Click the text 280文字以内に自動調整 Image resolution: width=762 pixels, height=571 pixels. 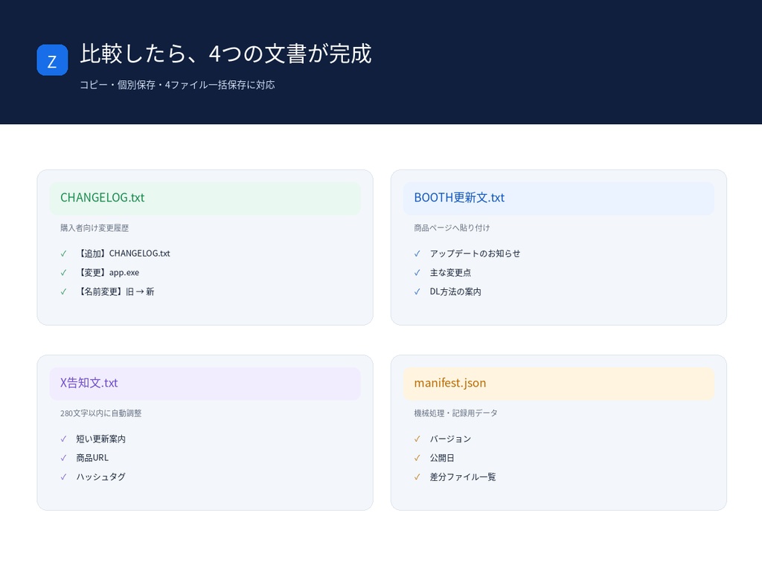pos(101,413)
